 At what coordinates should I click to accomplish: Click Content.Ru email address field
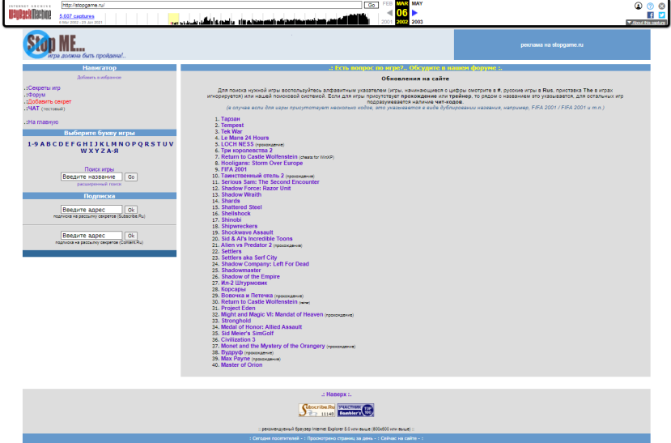[x=91, y=236]
